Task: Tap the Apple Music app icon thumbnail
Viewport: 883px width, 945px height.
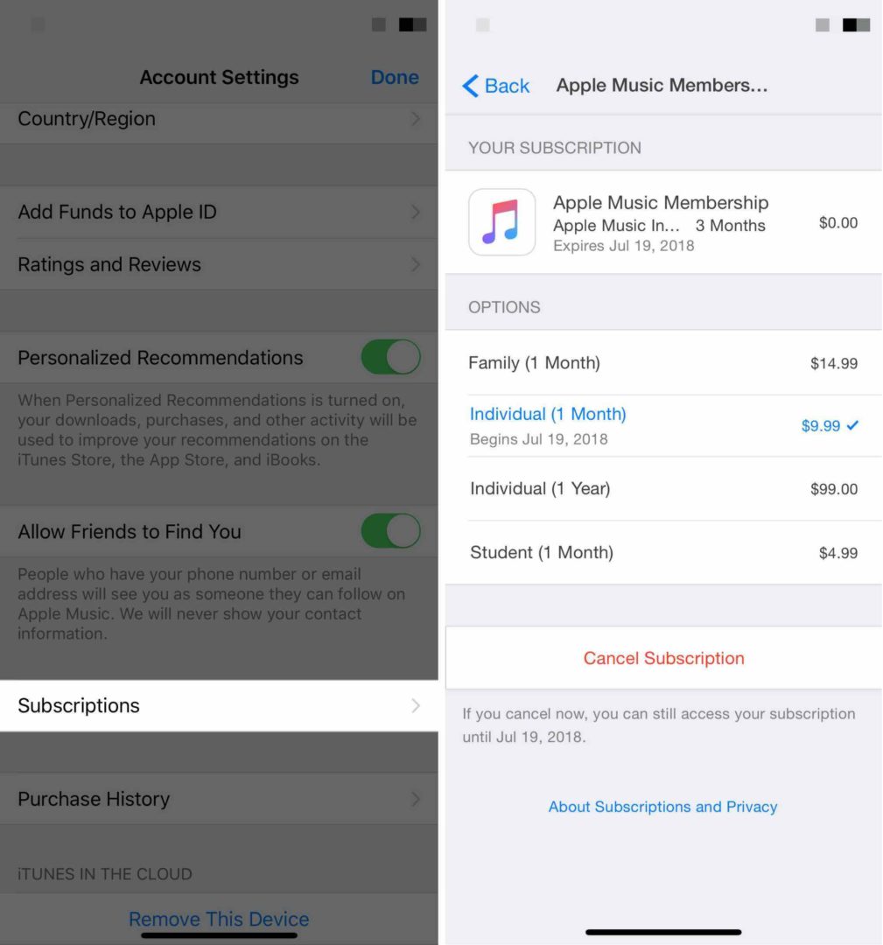Action: [501, 222]
